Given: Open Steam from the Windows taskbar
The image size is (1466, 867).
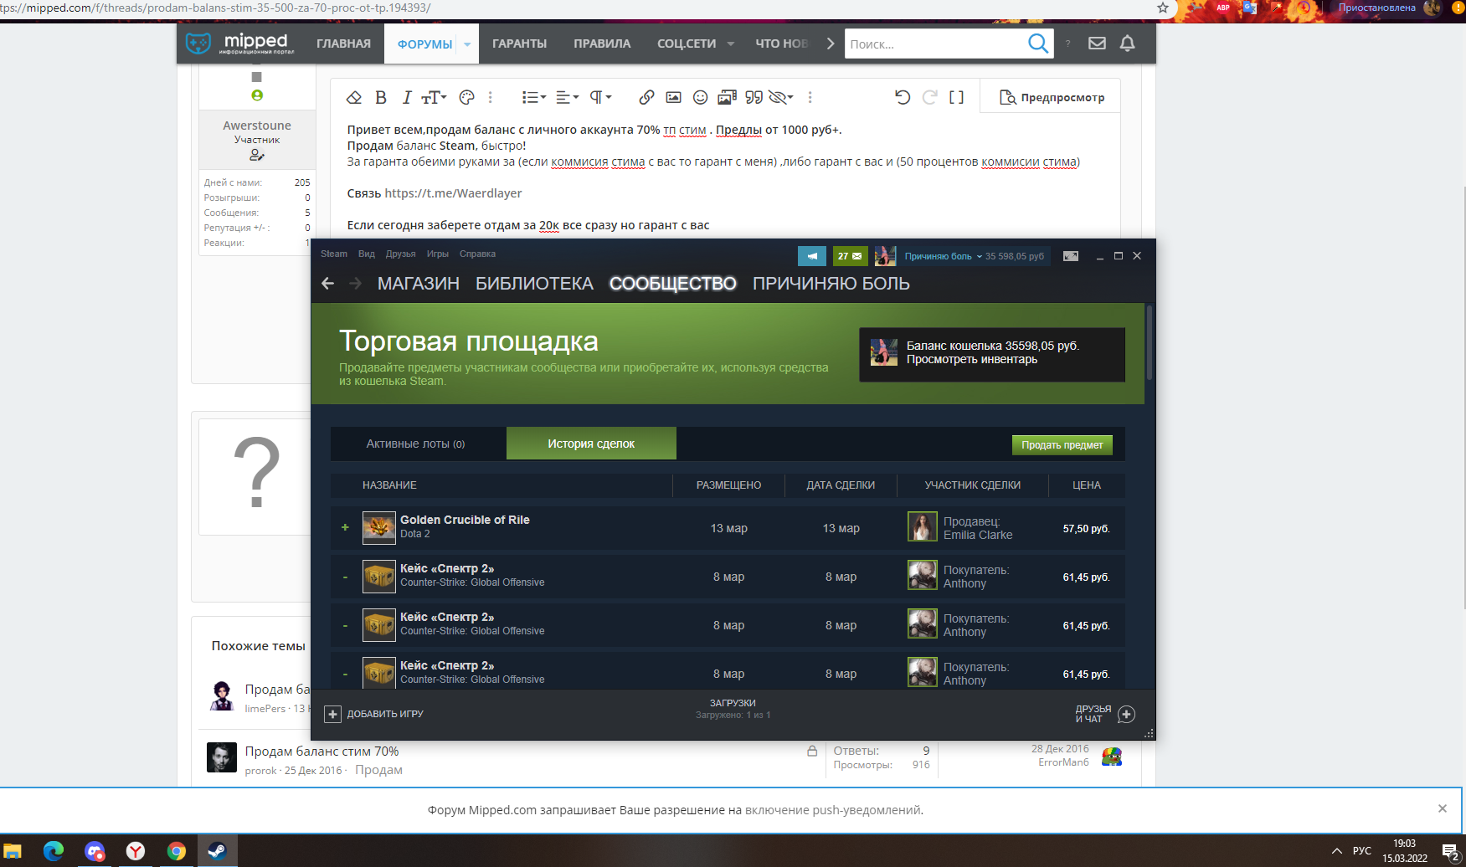Looking at the screenshot, I should (217, 851).
